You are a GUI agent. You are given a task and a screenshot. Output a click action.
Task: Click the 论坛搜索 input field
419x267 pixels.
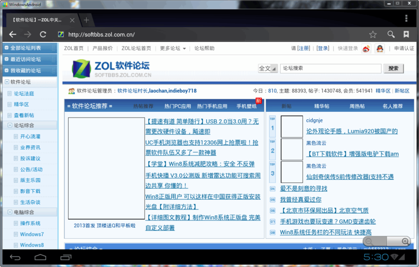point(330,68)
